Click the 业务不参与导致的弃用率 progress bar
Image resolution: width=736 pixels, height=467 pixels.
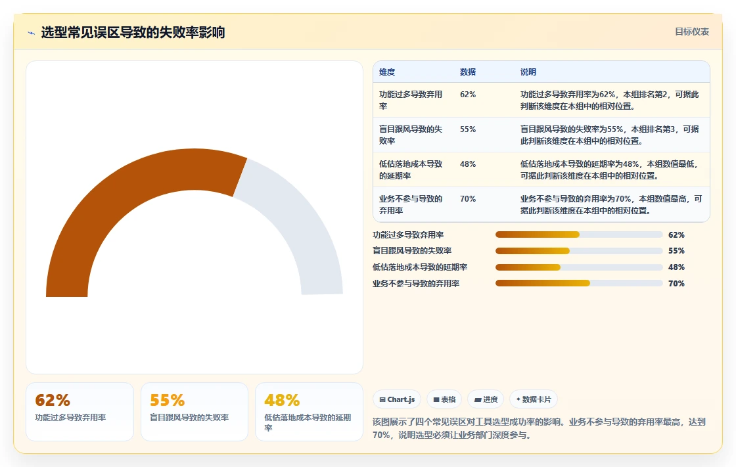coord(579,283)
